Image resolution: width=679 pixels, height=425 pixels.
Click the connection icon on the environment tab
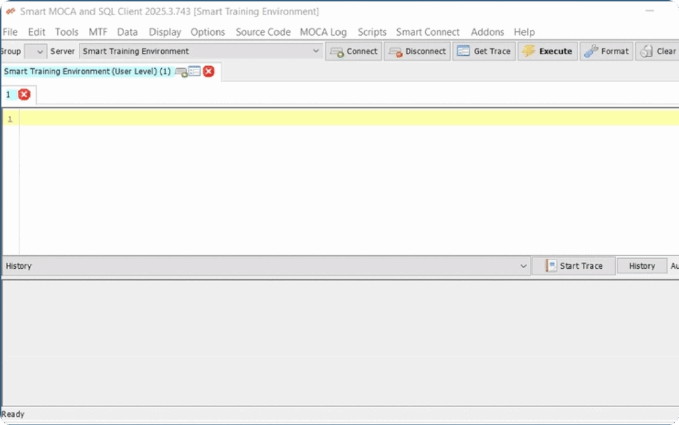tap(181, 71)
